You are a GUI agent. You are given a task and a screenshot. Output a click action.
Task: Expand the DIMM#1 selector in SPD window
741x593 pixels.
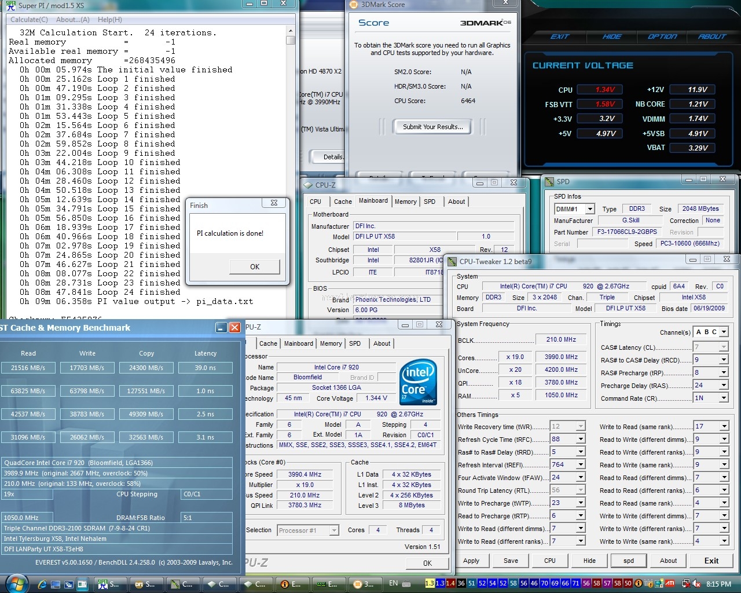coord(590,209)
